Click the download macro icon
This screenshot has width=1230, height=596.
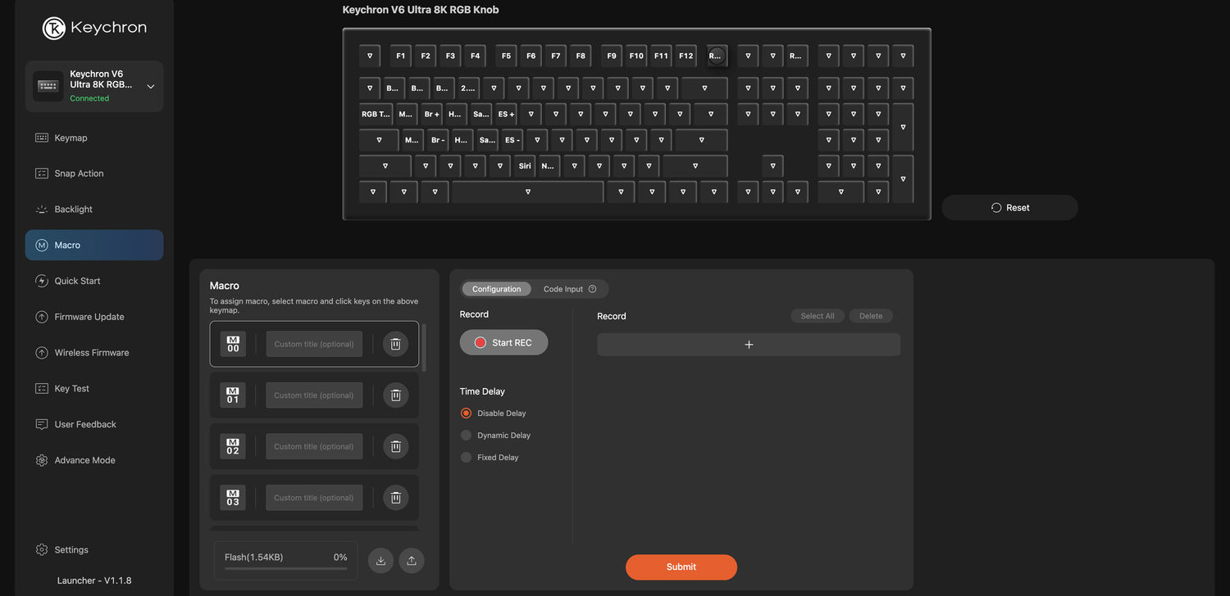click(380, 561)
